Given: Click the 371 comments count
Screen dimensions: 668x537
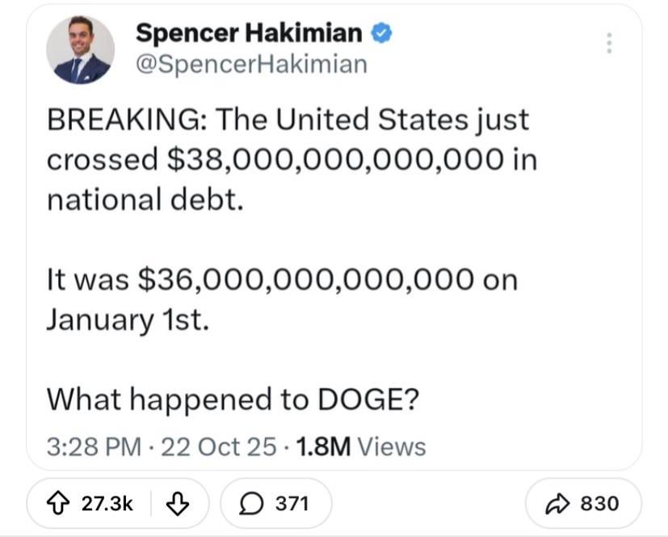Looking at the screenshot, I should pos(292,503).
